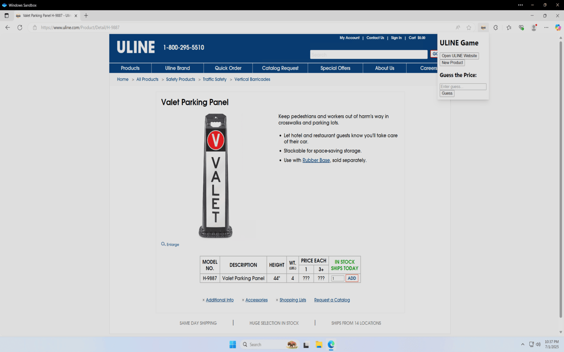Viewport: 564px width, 352px height.
Task: Open Windows Sandbox title bar options menu
Action: pyautogui.click(x=520, y=5)
